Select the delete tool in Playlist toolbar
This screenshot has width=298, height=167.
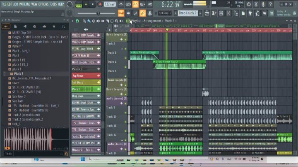click(x=94, y=21)
